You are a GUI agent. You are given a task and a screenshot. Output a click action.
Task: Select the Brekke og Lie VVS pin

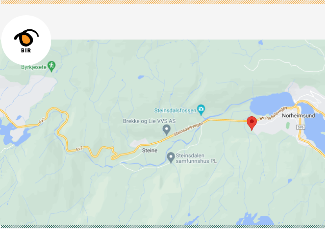pos(166,130)
